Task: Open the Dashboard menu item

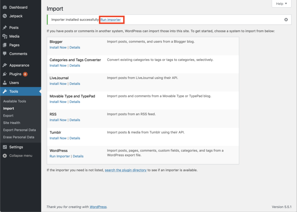Action: (x=18, y=7)
